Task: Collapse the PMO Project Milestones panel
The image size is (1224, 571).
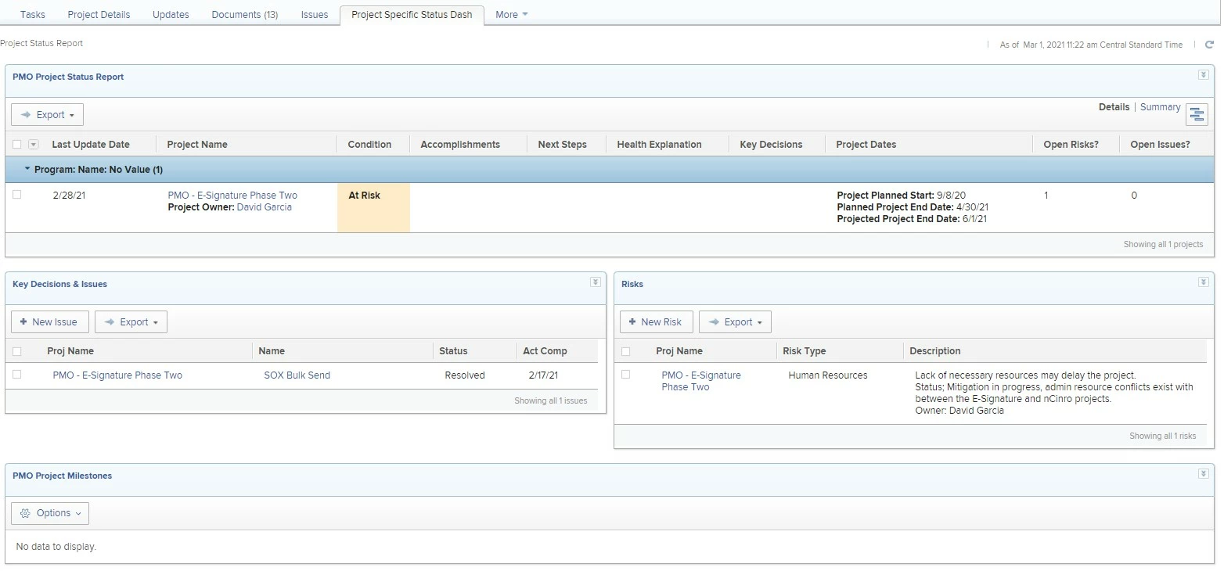Action: tap(1204, 474)
